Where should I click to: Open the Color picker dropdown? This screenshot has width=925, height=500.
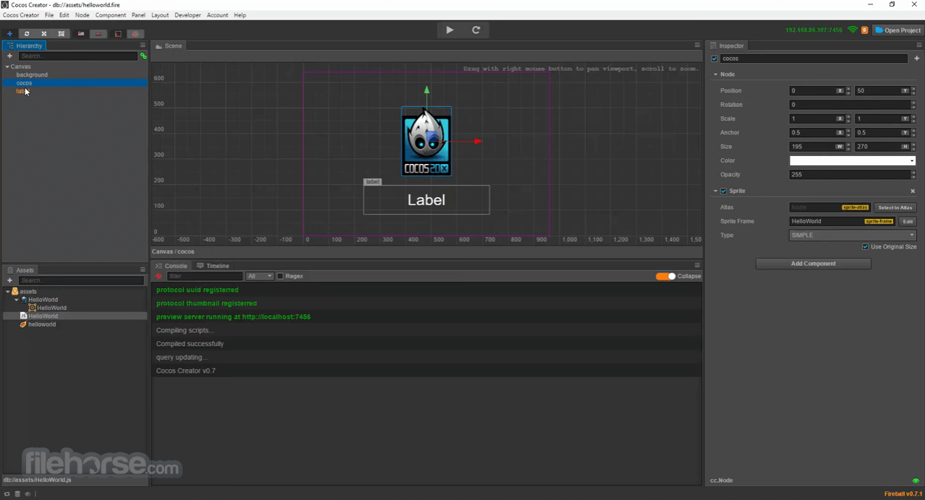pos(853,160)
